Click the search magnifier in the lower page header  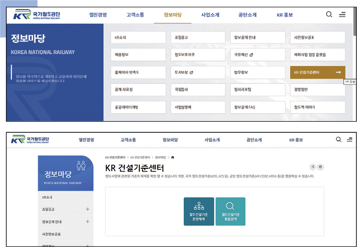[338, 140]
